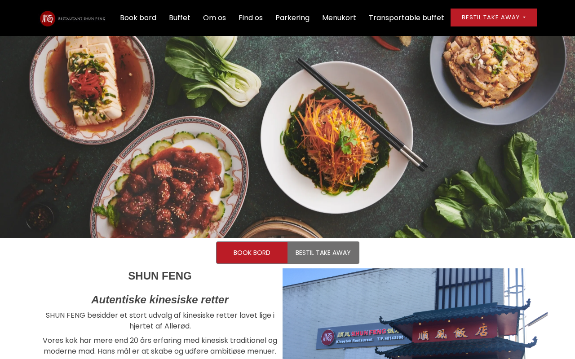
Task: Go to the Buffet page
Action: (x=180, y=18)
